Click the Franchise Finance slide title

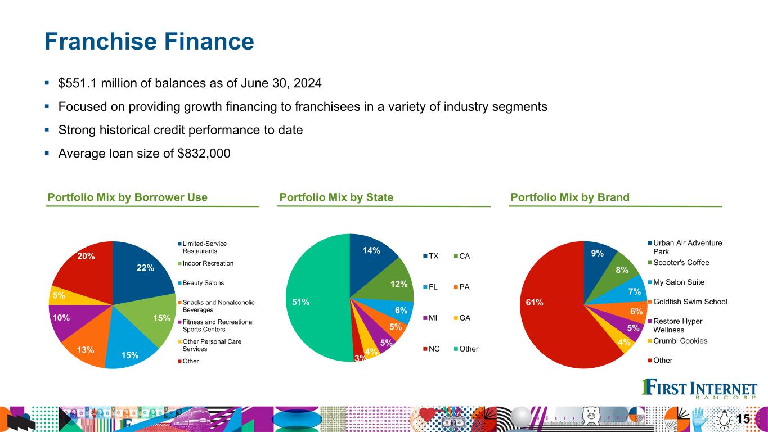pyautogui.click(x=149, y=41)
